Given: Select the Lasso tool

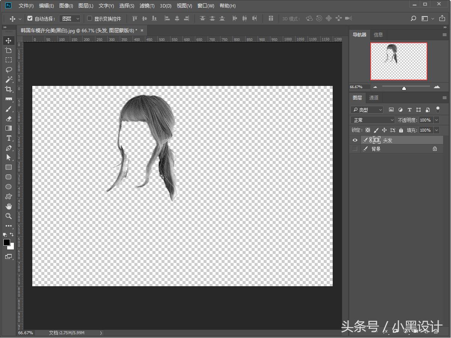Looking at the screenshot, I should [9, 69].
